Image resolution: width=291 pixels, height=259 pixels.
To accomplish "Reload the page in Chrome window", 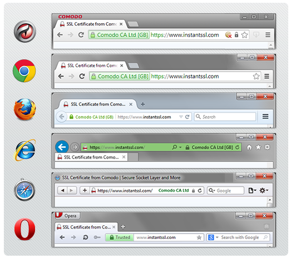I will pos(82,76).
